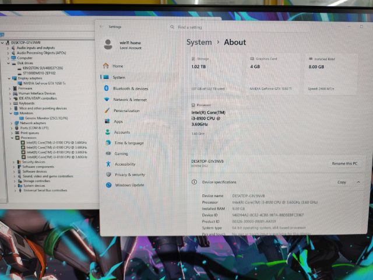Image resolution: width=373 pixels, height=280 pixels.
Task: Select KINGSTON SUV400S37120G disk drive
Action: point(43,68)
